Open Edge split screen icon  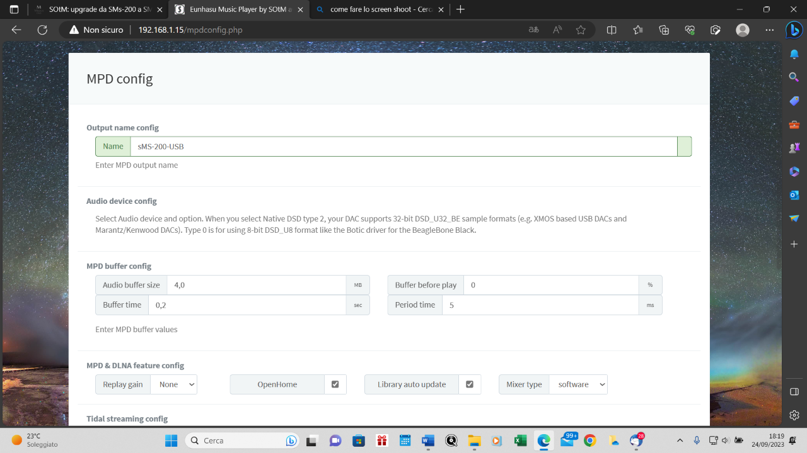pyautogui.click(x=612, y=30)
